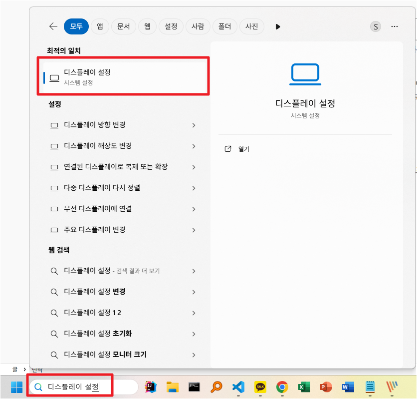The image size is (417, 399).
Task: Expand arrow for 검색 결과 더 보기 row
Action: coord(194,271)
